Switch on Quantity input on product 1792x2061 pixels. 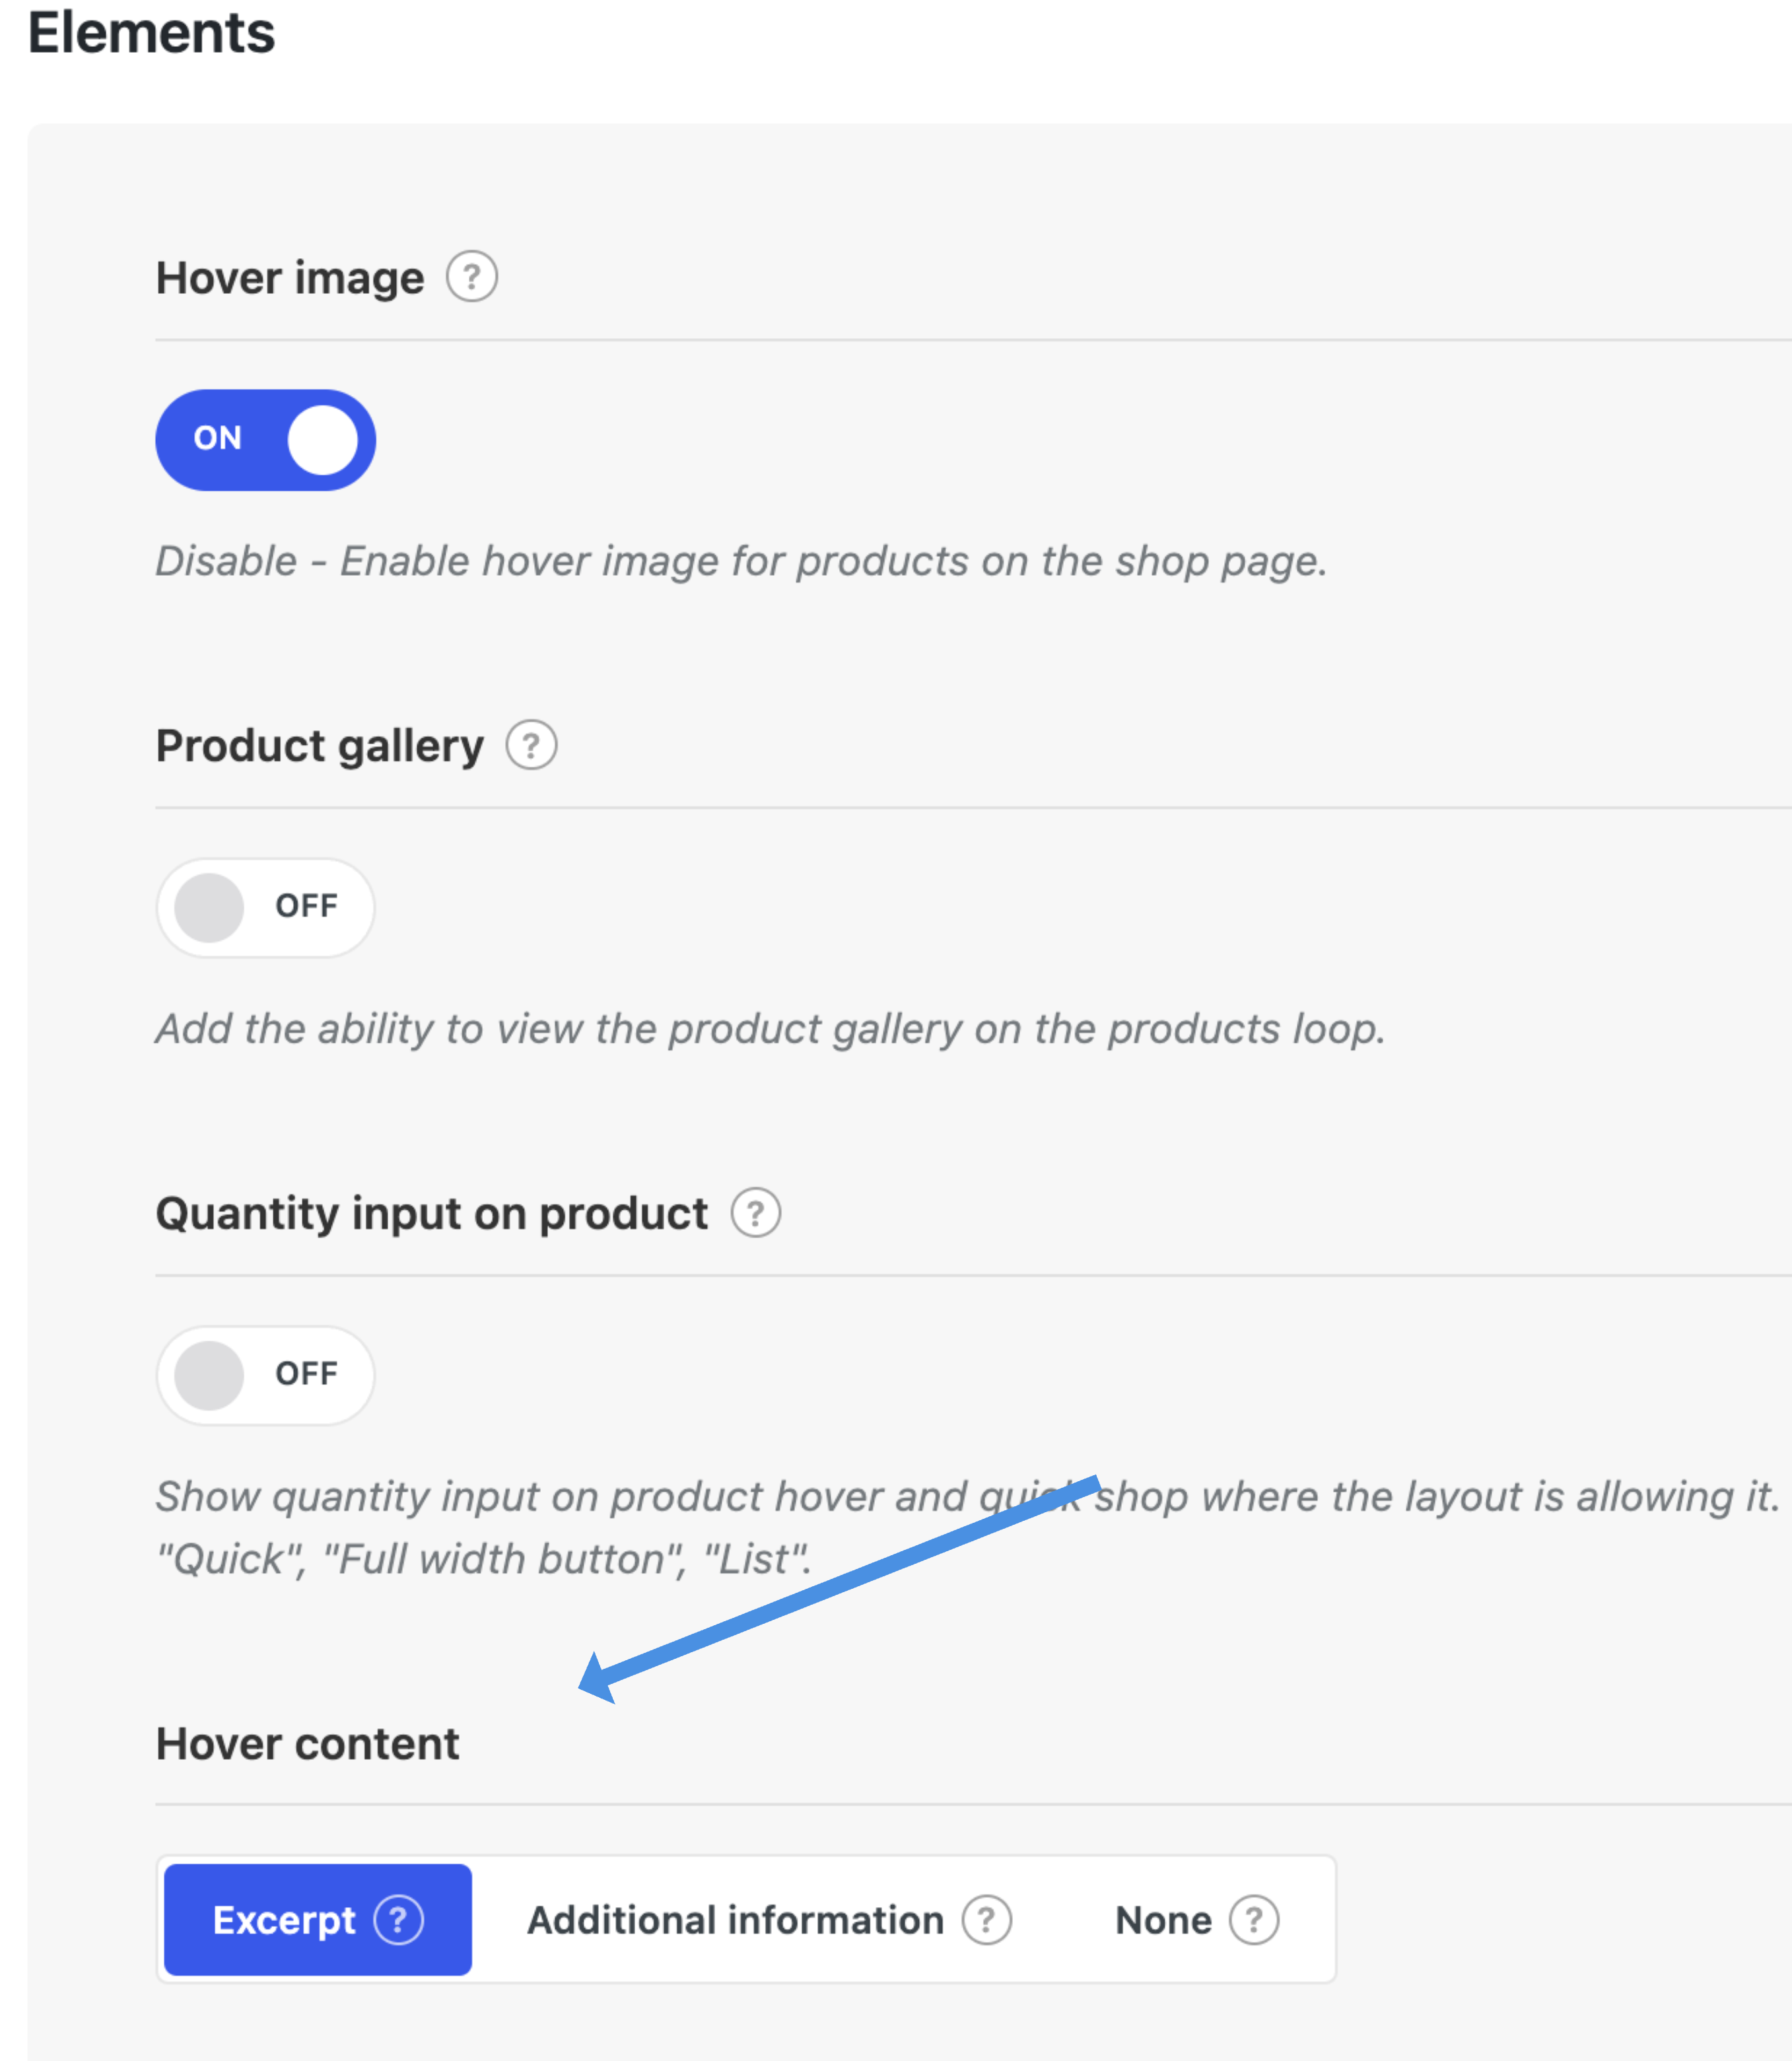pos(265,1375)
